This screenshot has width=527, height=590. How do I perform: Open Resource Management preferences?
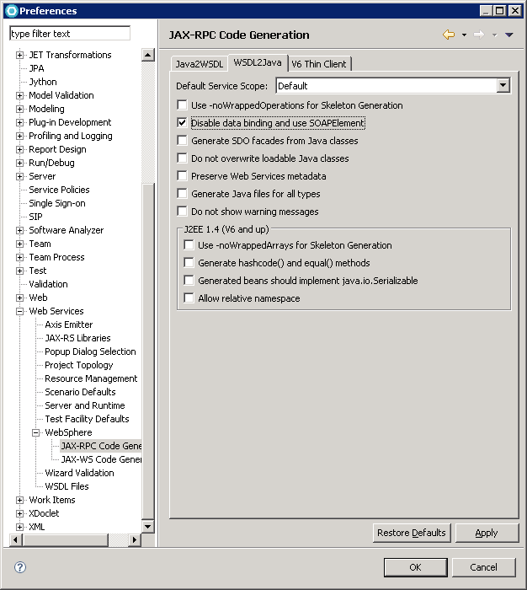coord(91,378)
